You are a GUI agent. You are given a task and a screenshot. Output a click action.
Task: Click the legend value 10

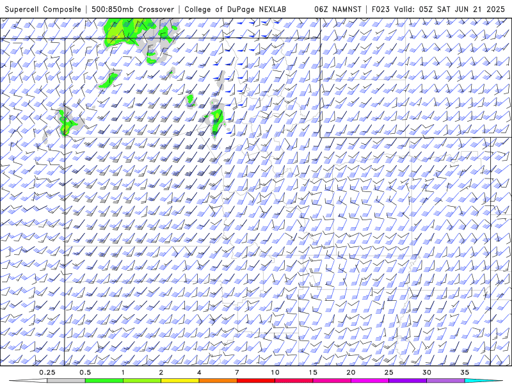tap(275, 372)
